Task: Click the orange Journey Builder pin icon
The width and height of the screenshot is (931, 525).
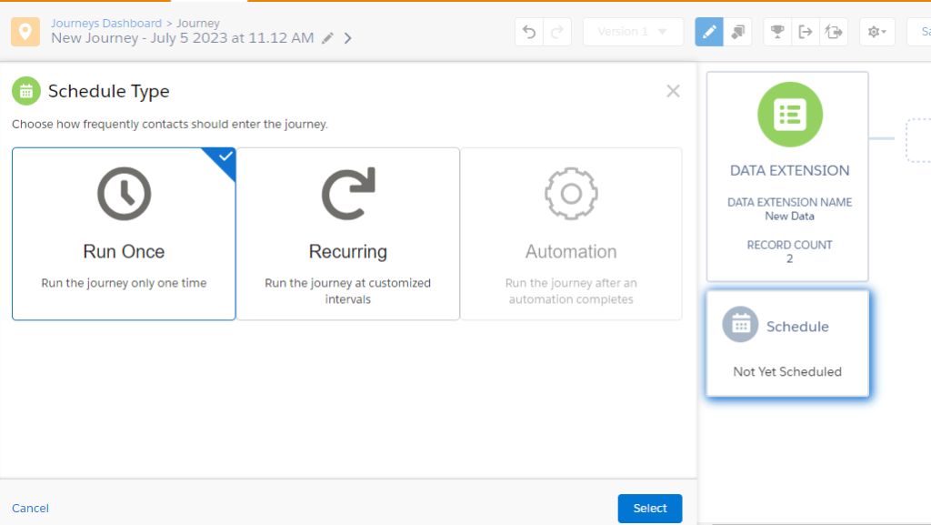Action: coord(25,32)
